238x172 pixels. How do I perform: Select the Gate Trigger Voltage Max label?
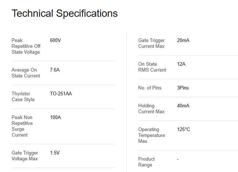tap(25, 156)
